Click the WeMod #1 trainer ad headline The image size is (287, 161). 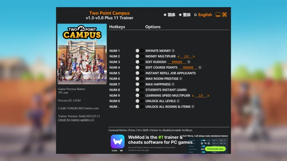(160, 140)
